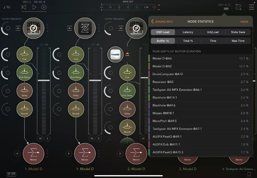Pause the node statistics
The width and height of the screenshot is (257, 178).
(x=244, y=22)
